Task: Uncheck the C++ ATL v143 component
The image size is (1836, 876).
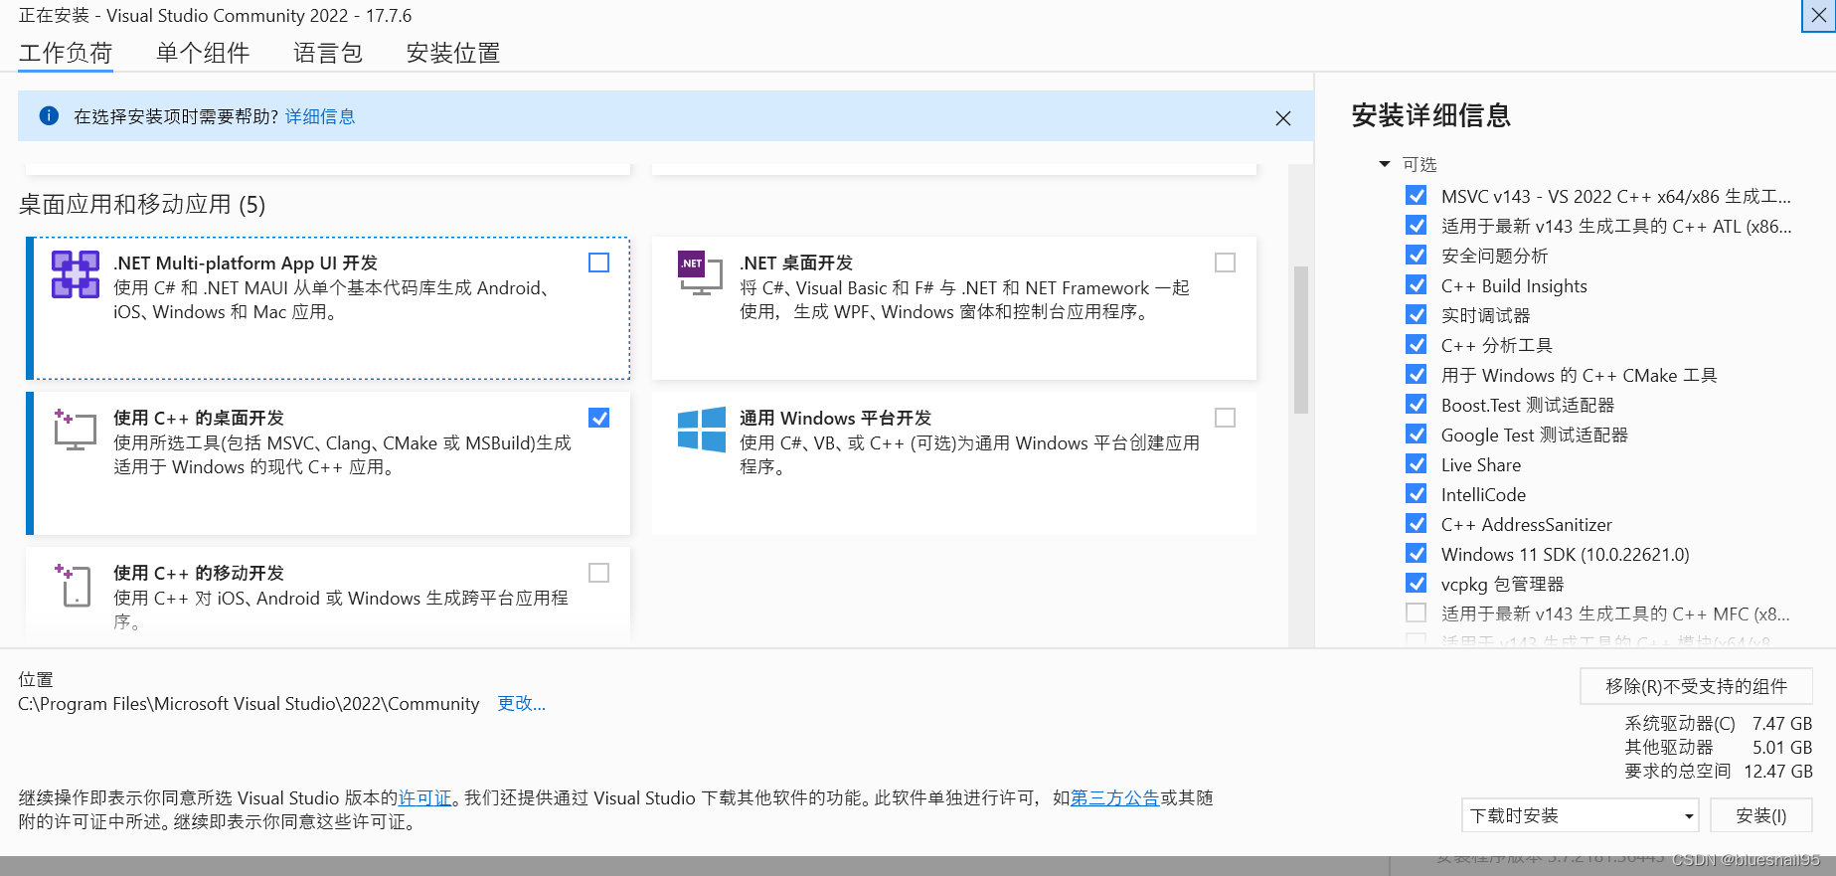Action: coord(1417,225)
